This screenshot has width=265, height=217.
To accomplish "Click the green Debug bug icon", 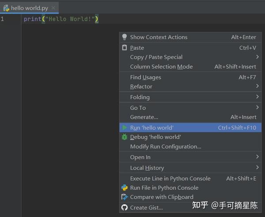I will click(125, 137).
